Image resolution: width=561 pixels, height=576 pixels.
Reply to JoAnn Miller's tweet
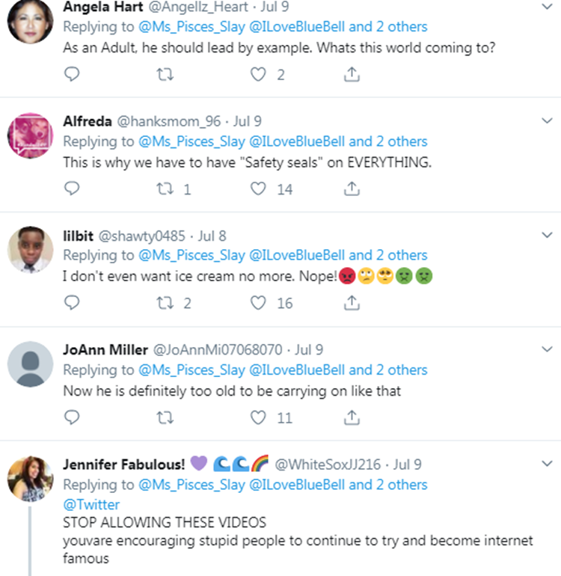pyautogui.click(x=72, y=417)
